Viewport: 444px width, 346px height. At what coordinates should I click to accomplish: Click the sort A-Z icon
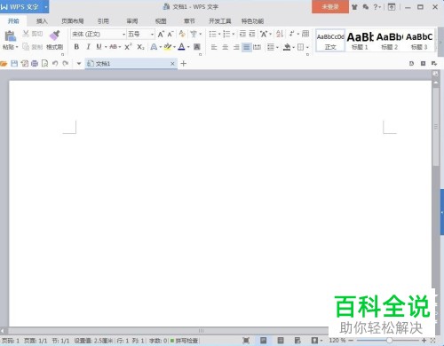(280, 34)
